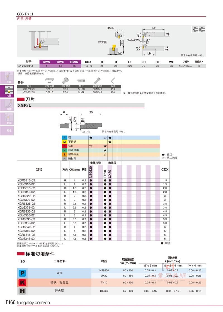Click the SL-2L shim cell
Image resolution: width=223 pixels, height=312 pixels.
pos(81,92)
